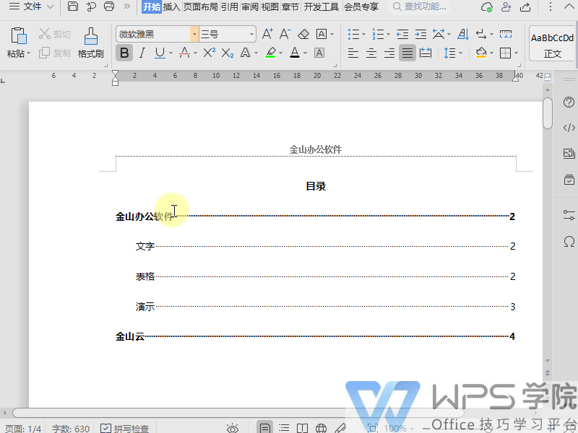The image size is (578, 433).
Task: Align text right
Action: click(389, 53)
